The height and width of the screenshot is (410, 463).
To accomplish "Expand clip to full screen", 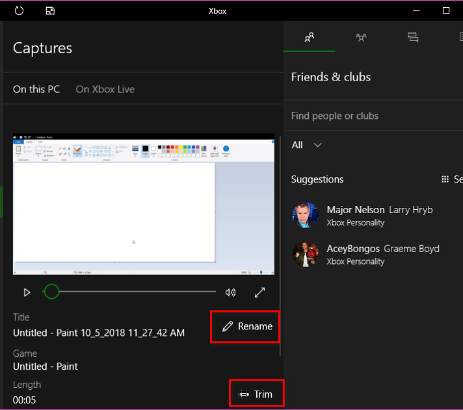I will [x=259, y=292].
